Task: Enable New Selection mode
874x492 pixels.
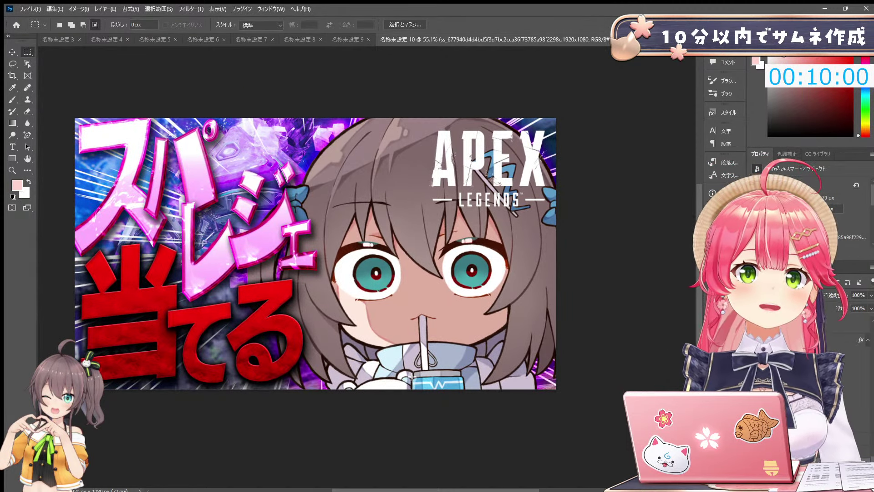Action: pos(59,25)
